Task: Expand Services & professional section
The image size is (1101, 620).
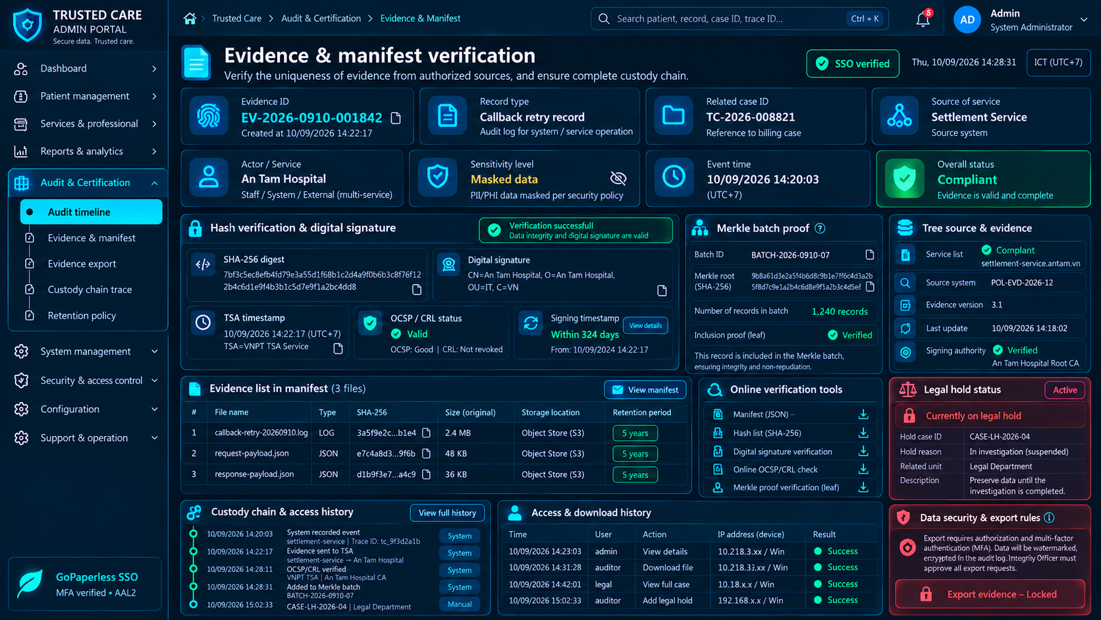Action: [x=86, y=124]
